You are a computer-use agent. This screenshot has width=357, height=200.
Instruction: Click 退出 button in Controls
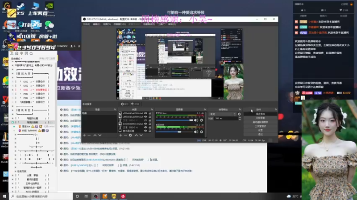[x=261, y=135]
